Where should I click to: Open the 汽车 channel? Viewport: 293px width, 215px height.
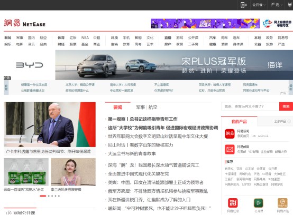(x=213, y=38)
